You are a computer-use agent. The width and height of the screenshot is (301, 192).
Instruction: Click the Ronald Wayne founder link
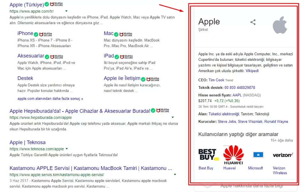276,121
